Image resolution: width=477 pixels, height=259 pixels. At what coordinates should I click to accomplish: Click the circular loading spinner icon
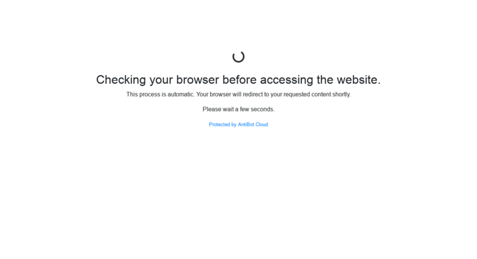(238, 57)
